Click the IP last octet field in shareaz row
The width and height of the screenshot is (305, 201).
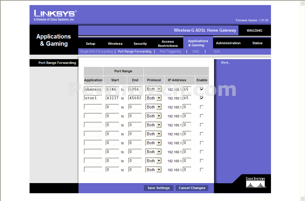(187, 89)
